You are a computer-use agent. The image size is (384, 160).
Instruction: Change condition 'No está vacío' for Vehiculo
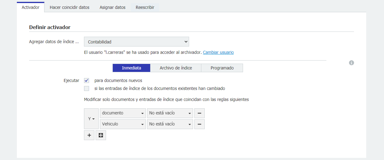pyautogui.click(x=170, y=124)
